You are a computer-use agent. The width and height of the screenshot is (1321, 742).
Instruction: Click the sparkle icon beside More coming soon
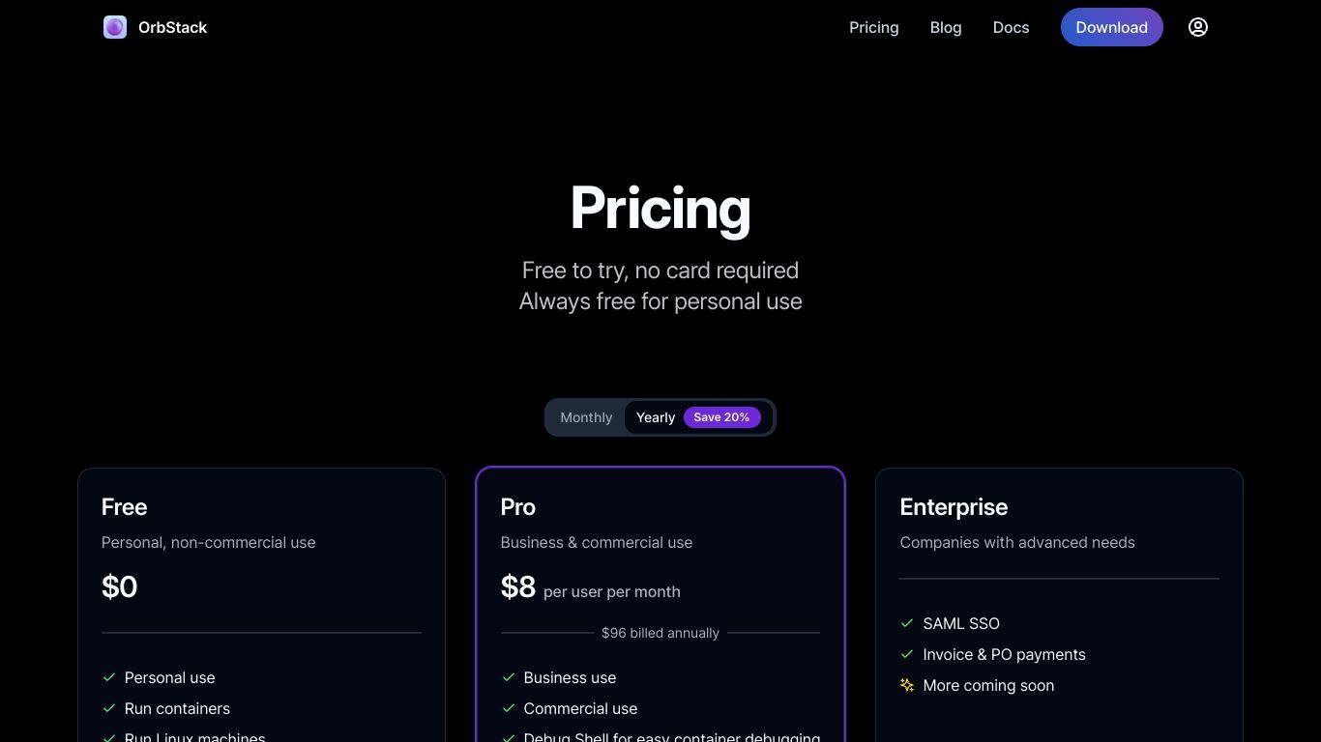[x=907, y=685]
